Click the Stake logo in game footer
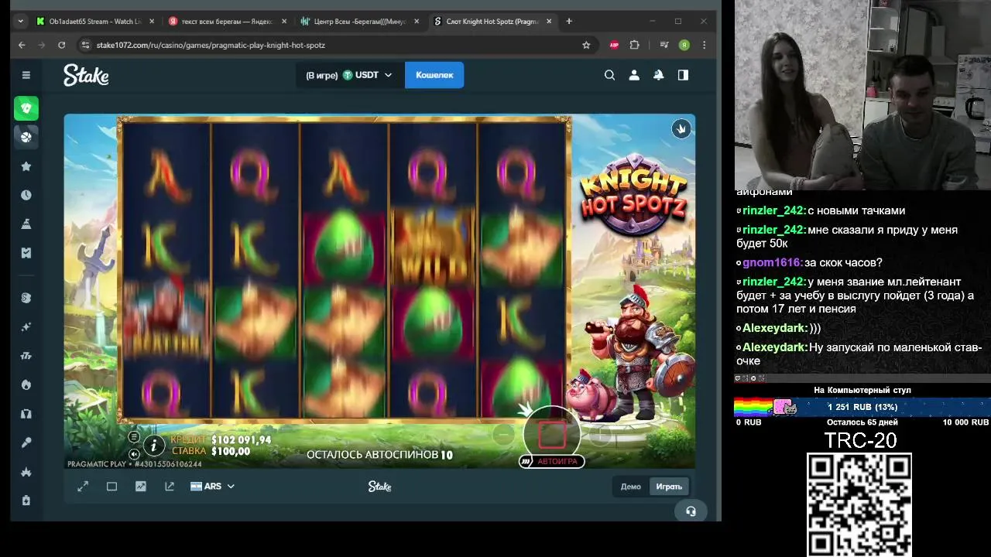Image resolution: width=991 pixels, height=557 pixels. point(379,487)
